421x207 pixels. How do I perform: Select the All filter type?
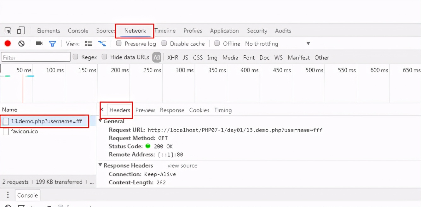click(x=157, y=57)
